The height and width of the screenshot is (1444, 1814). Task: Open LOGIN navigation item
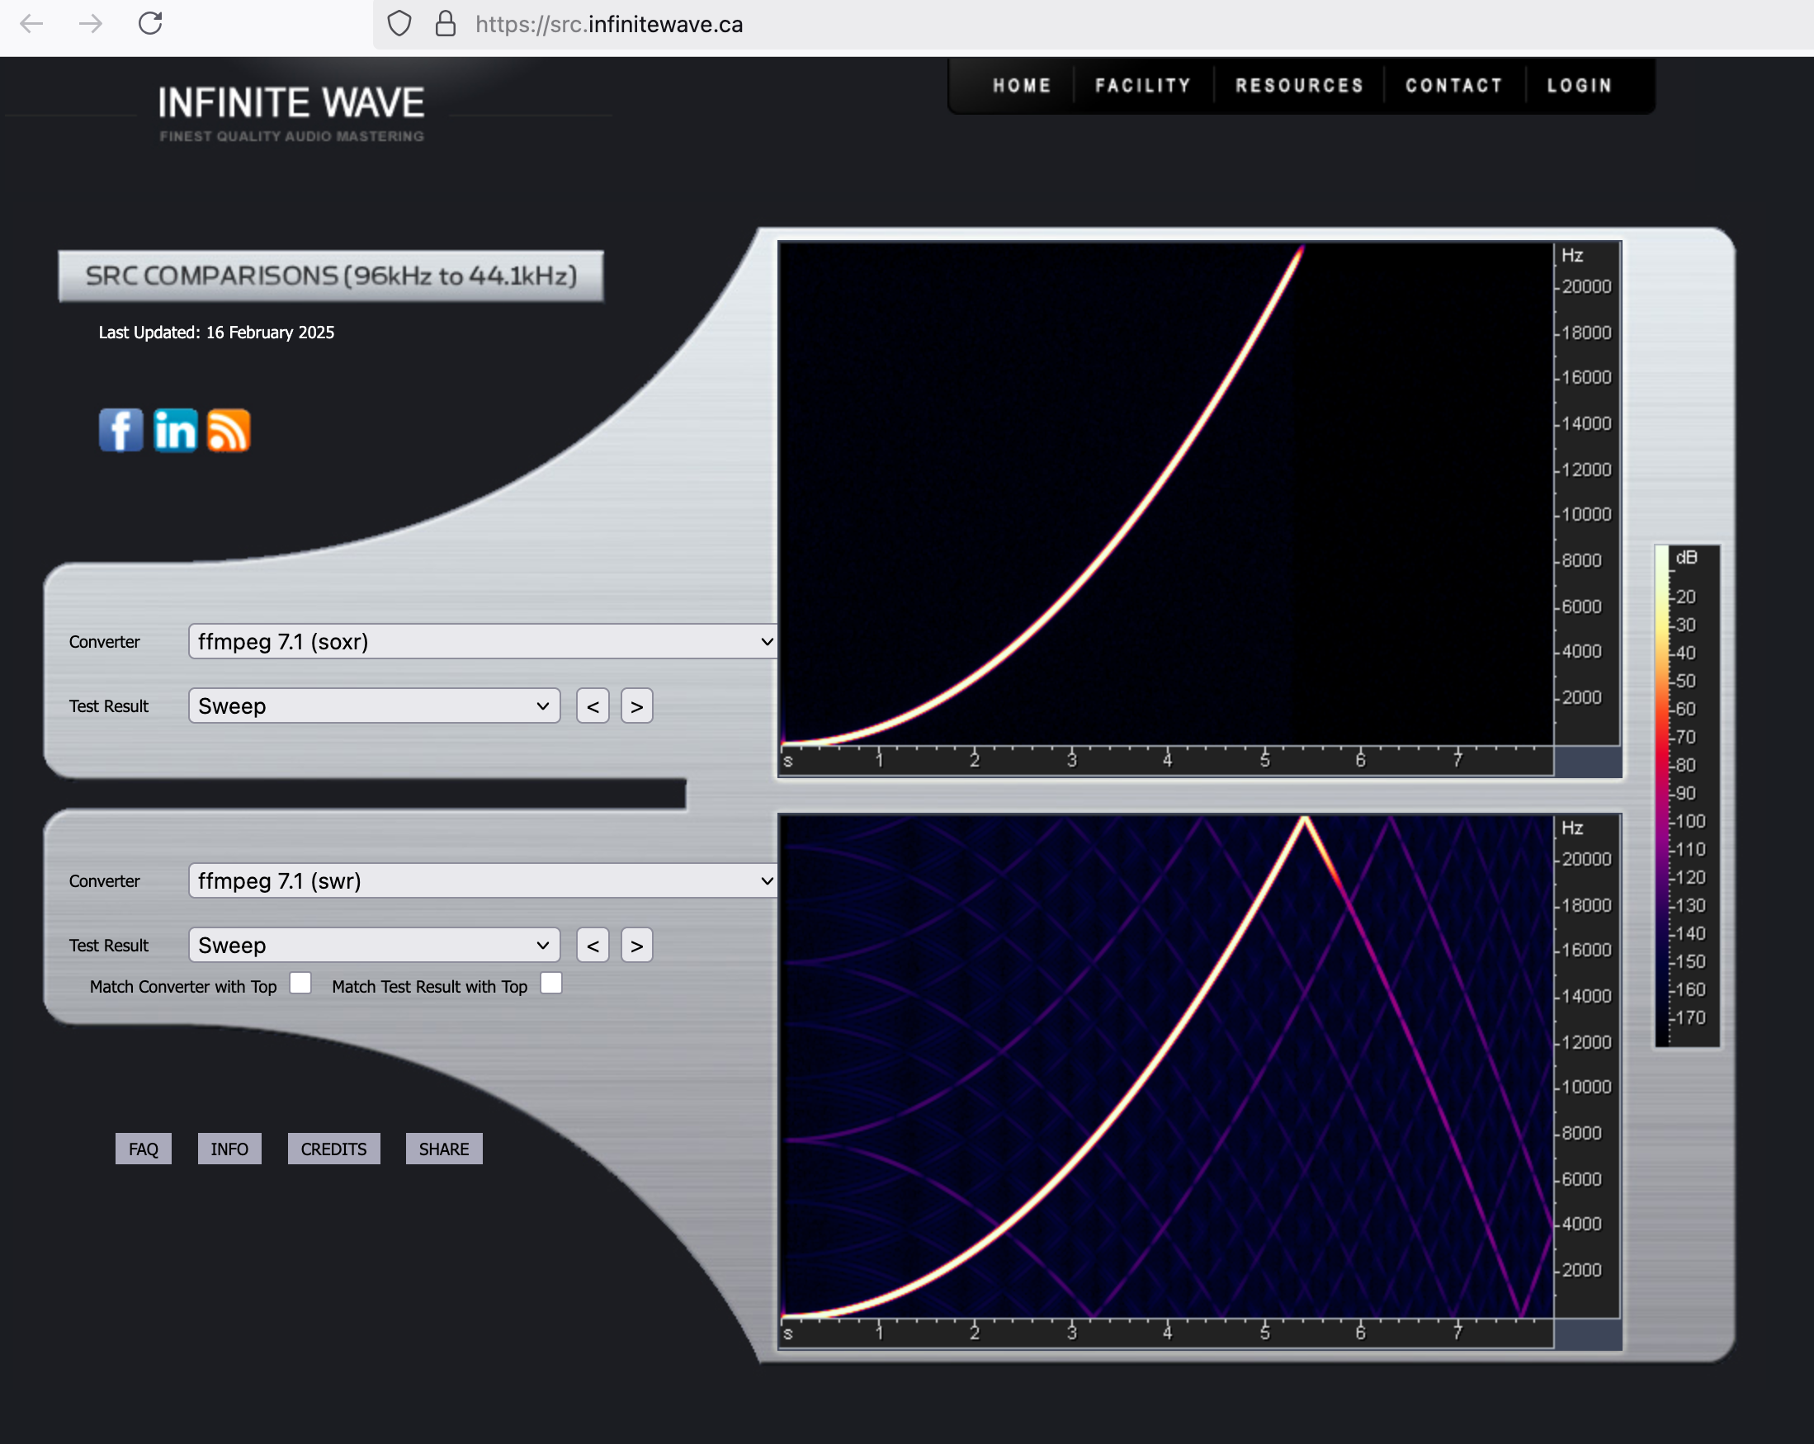(x=1580, y=86)
